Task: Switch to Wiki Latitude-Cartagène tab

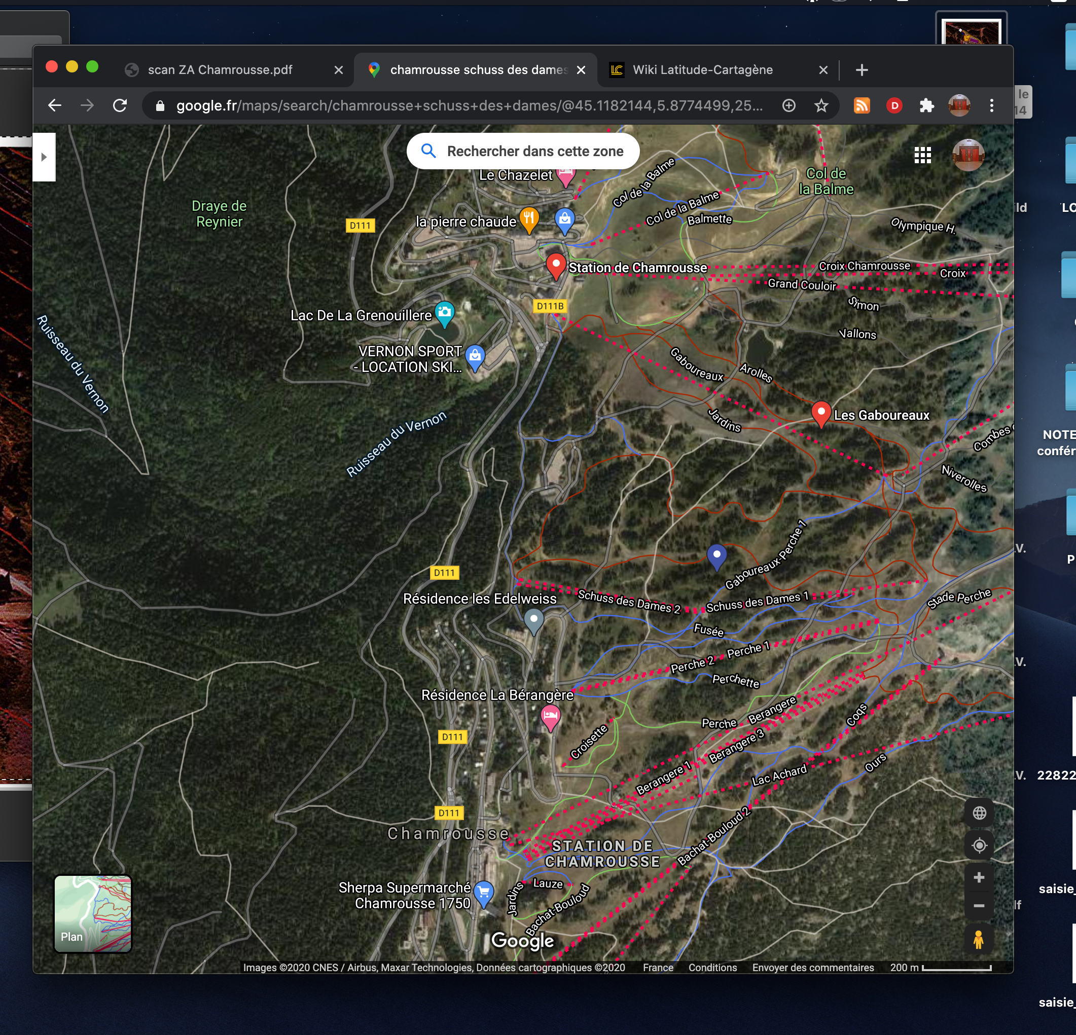Action: tap(702, 70)
